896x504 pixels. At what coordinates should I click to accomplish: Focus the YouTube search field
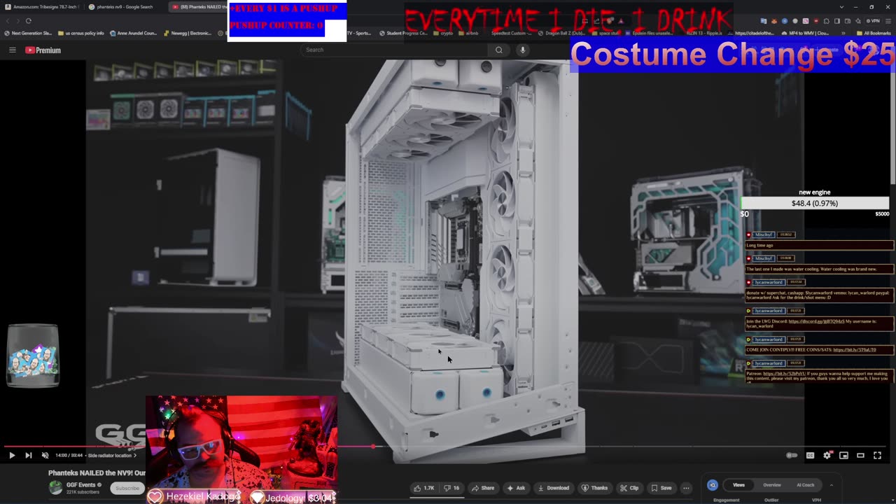(395, 50)
